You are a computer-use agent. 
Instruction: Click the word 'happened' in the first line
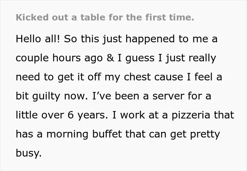[150, 39]
